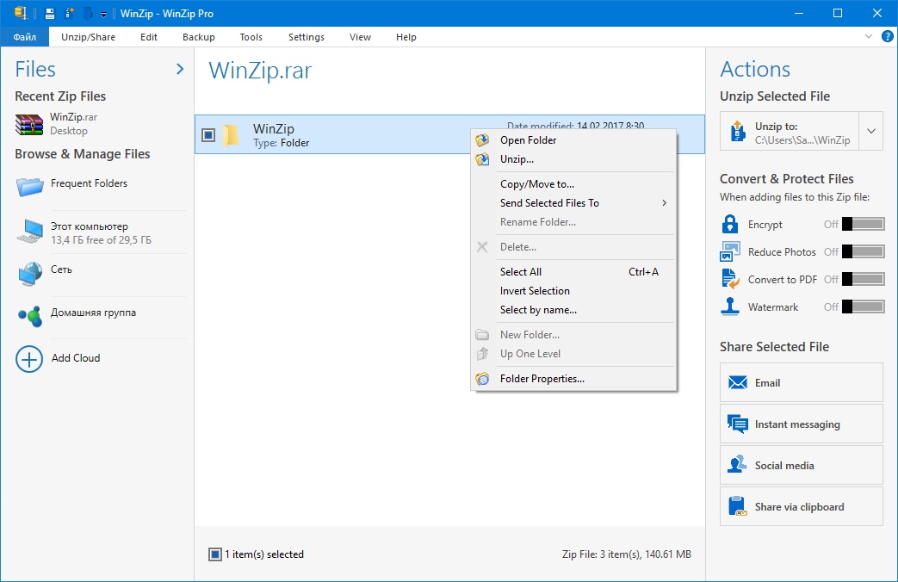
Task: Open the WinZip.rar recent file icon
Action: tap(29, 124)
